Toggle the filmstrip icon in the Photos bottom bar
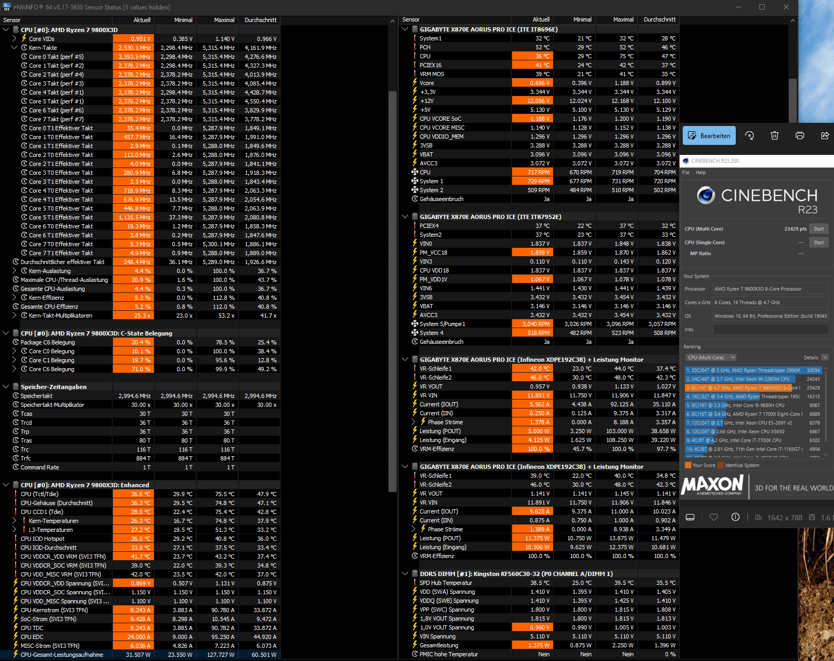Image resolution: width=834 pixels, height=661 pixels. (690, 517)
